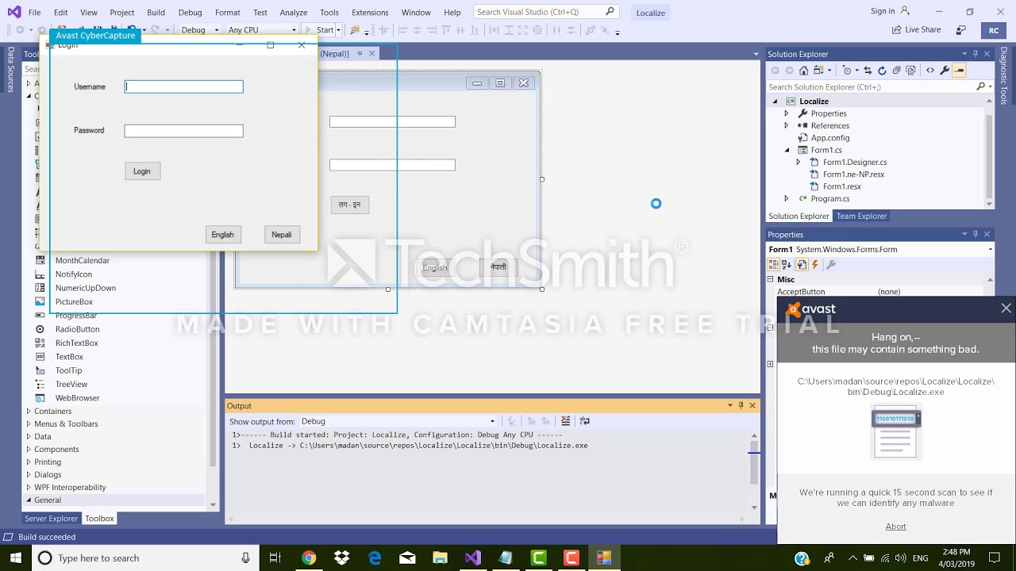Switch to the Server Explorer tab

[x=51, y=518]
